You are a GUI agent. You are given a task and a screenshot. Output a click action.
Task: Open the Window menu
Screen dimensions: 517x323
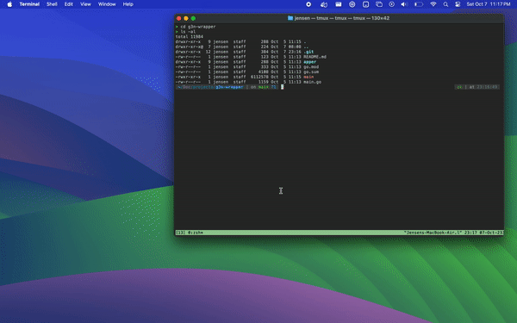tap(107, 4)
